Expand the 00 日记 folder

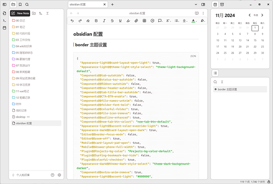tap(36, 21)
